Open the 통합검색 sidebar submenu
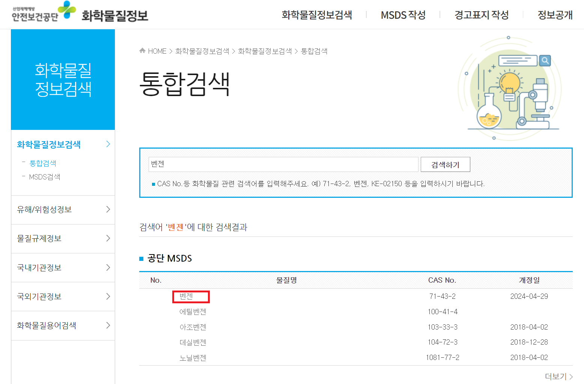 [43, 163]
